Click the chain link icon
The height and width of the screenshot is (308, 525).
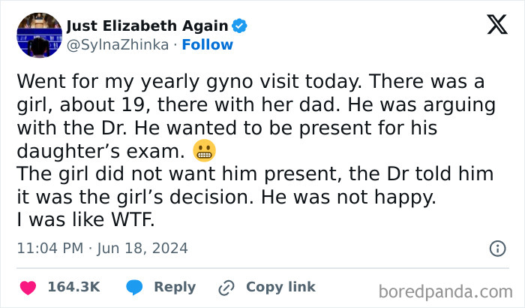tap(226, 287)
